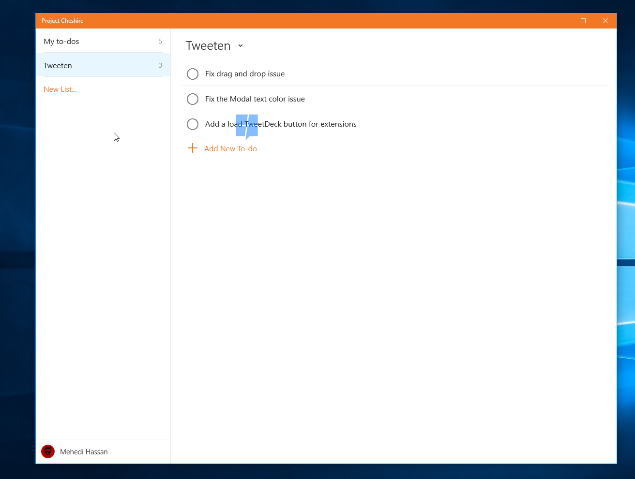The width and height of the screenshot is (635, 479).
Task: Click the Tweeten list heading title
Action: coord(208,46)
